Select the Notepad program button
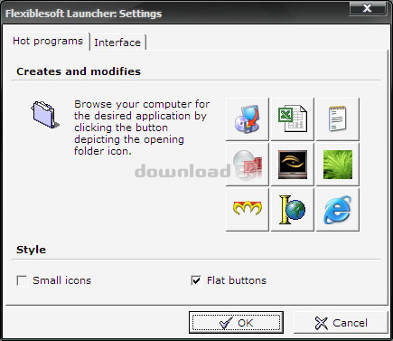393x341 pixels. coord(338,119)
